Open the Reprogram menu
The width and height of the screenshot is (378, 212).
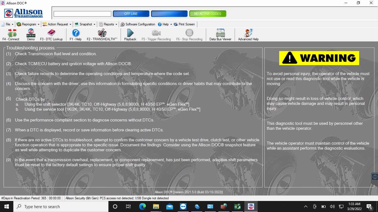tap(28, 24)
